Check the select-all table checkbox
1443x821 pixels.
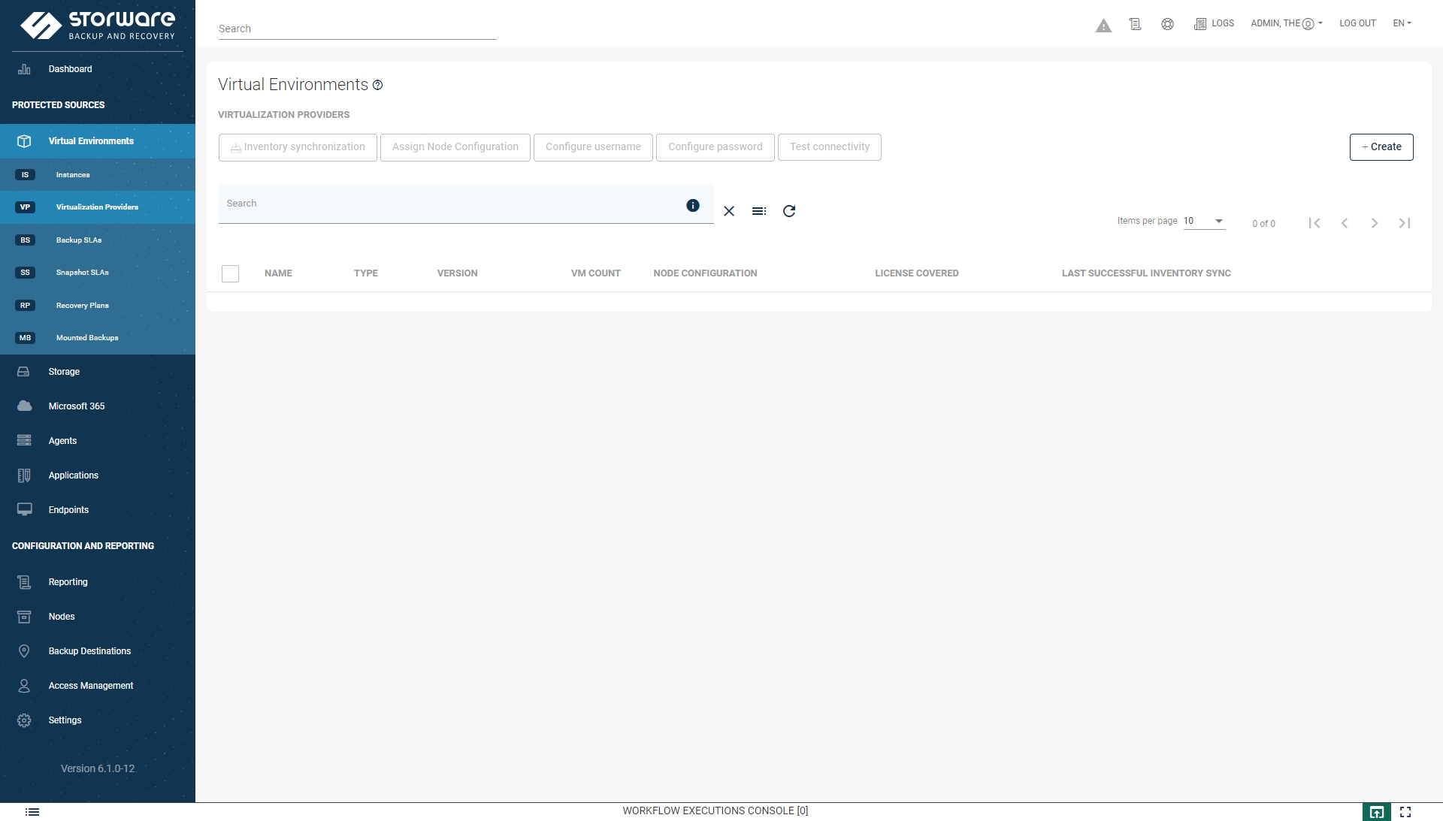click(x=231, y=273)
